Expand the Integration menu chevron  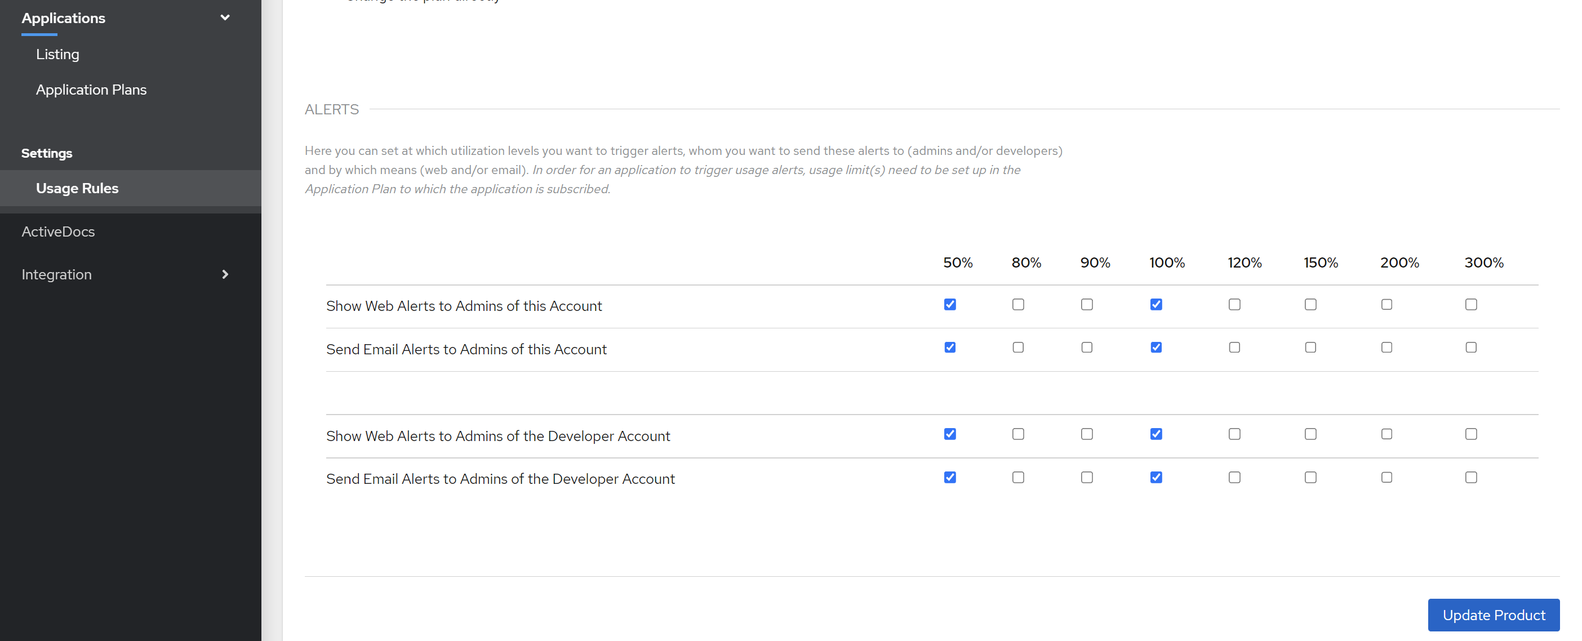225,274
